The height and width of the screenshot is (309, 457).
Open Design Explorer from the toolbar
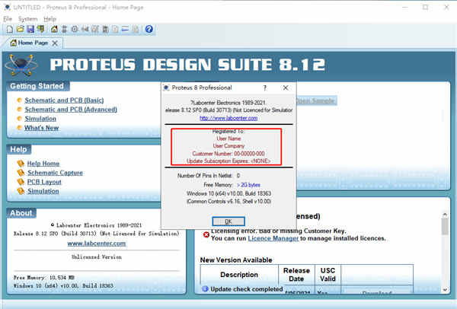[x=105, y=29]
